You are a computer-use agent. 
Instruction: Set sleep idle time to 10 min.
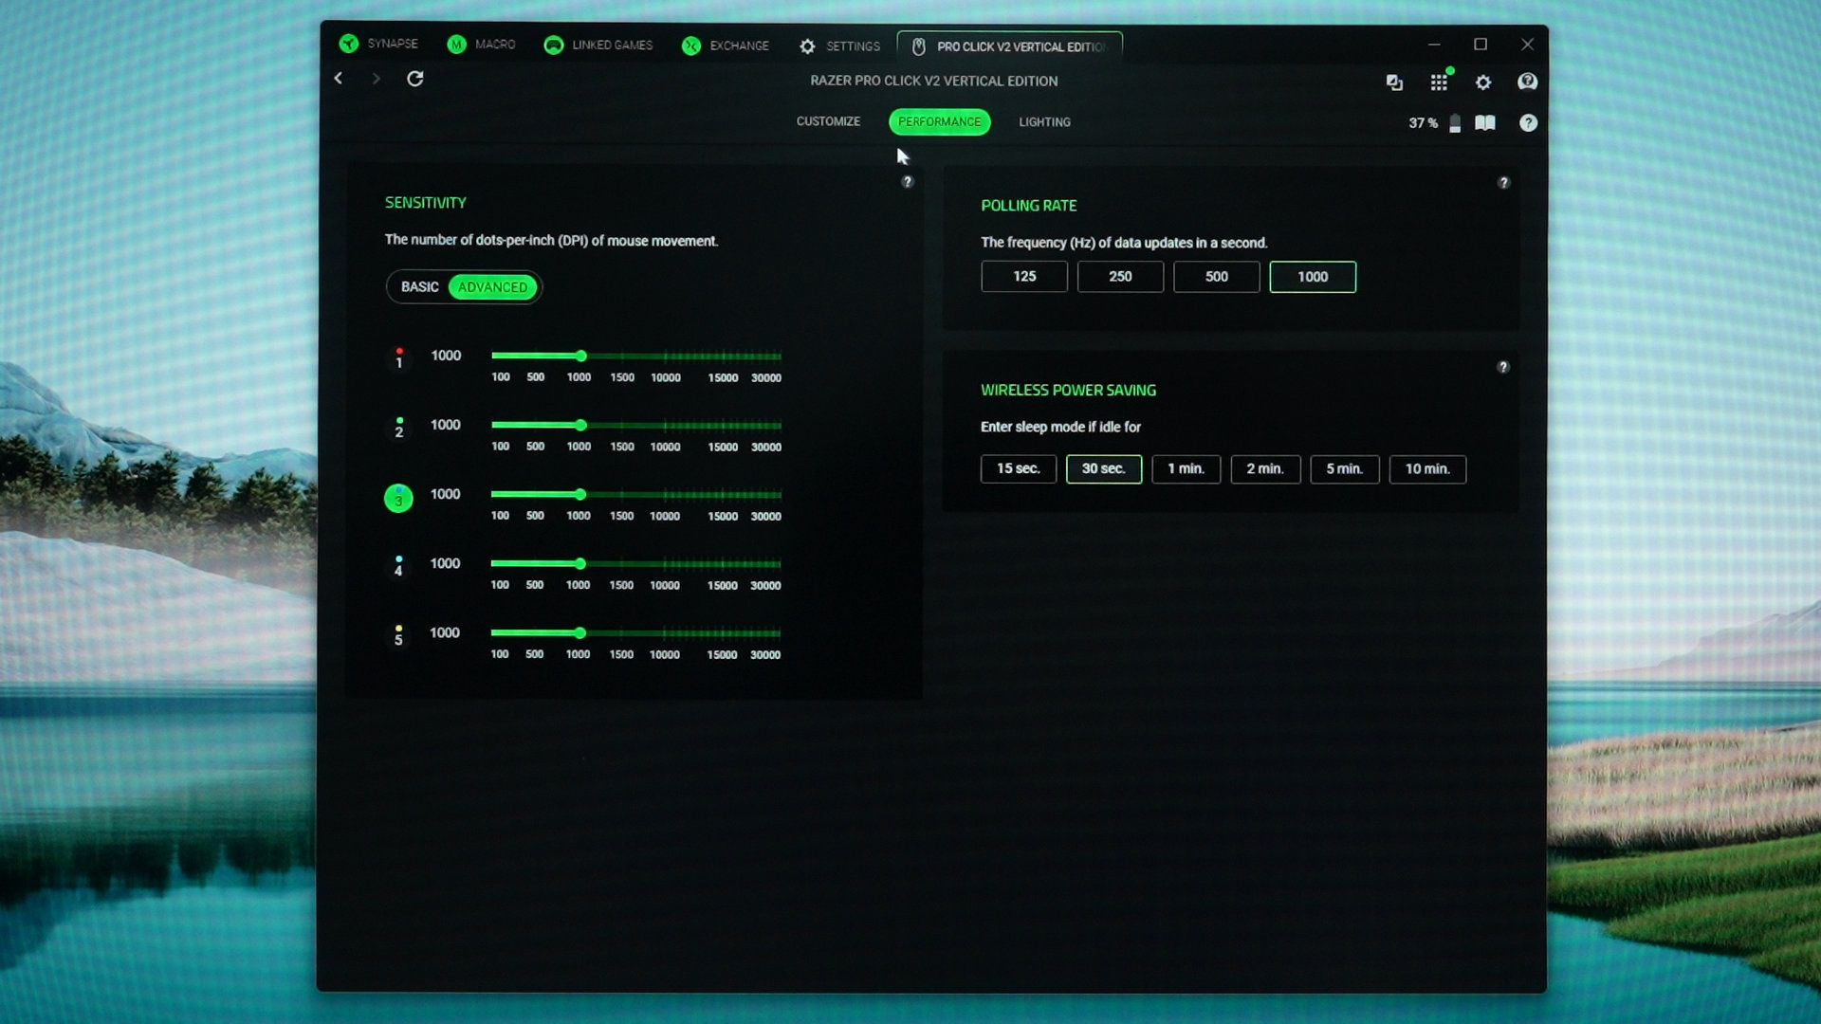pos(1427,468)
